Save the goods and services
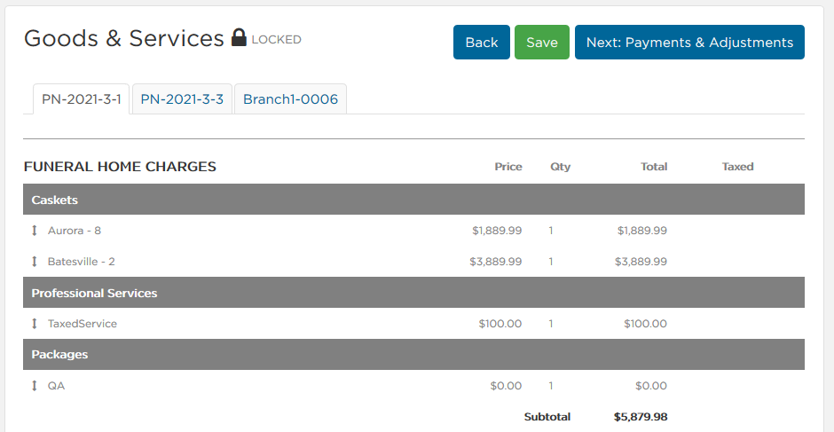The width and height of the screenshot is (834, 432). click(542, 42)
